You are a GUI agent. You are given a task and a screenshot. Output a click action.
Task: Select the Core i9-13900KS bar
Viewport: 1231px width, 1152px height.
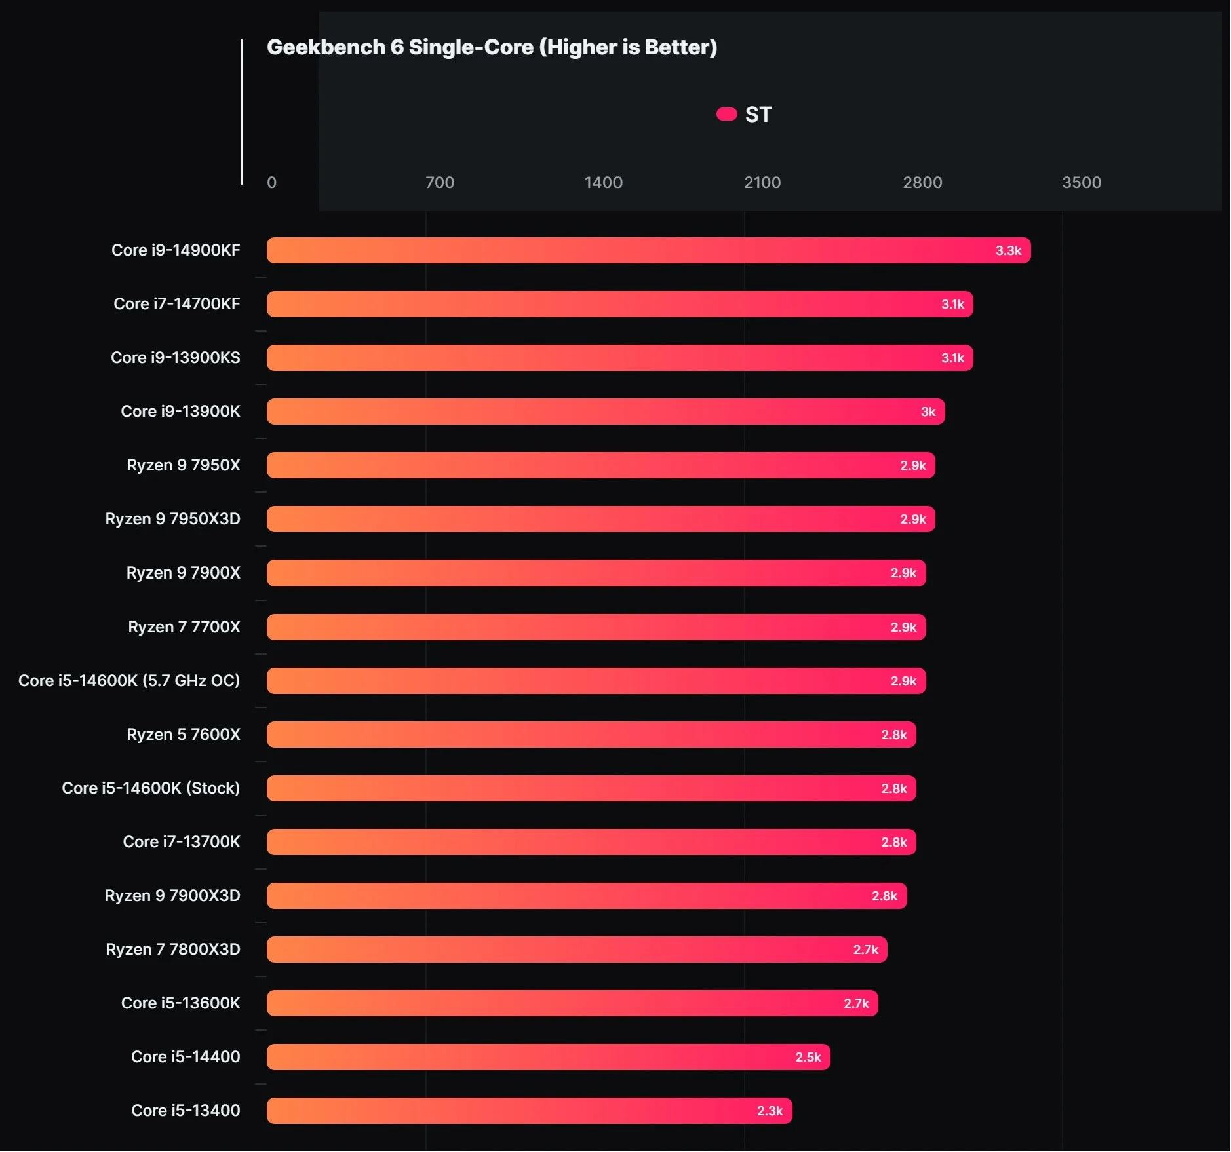(619, 358)
